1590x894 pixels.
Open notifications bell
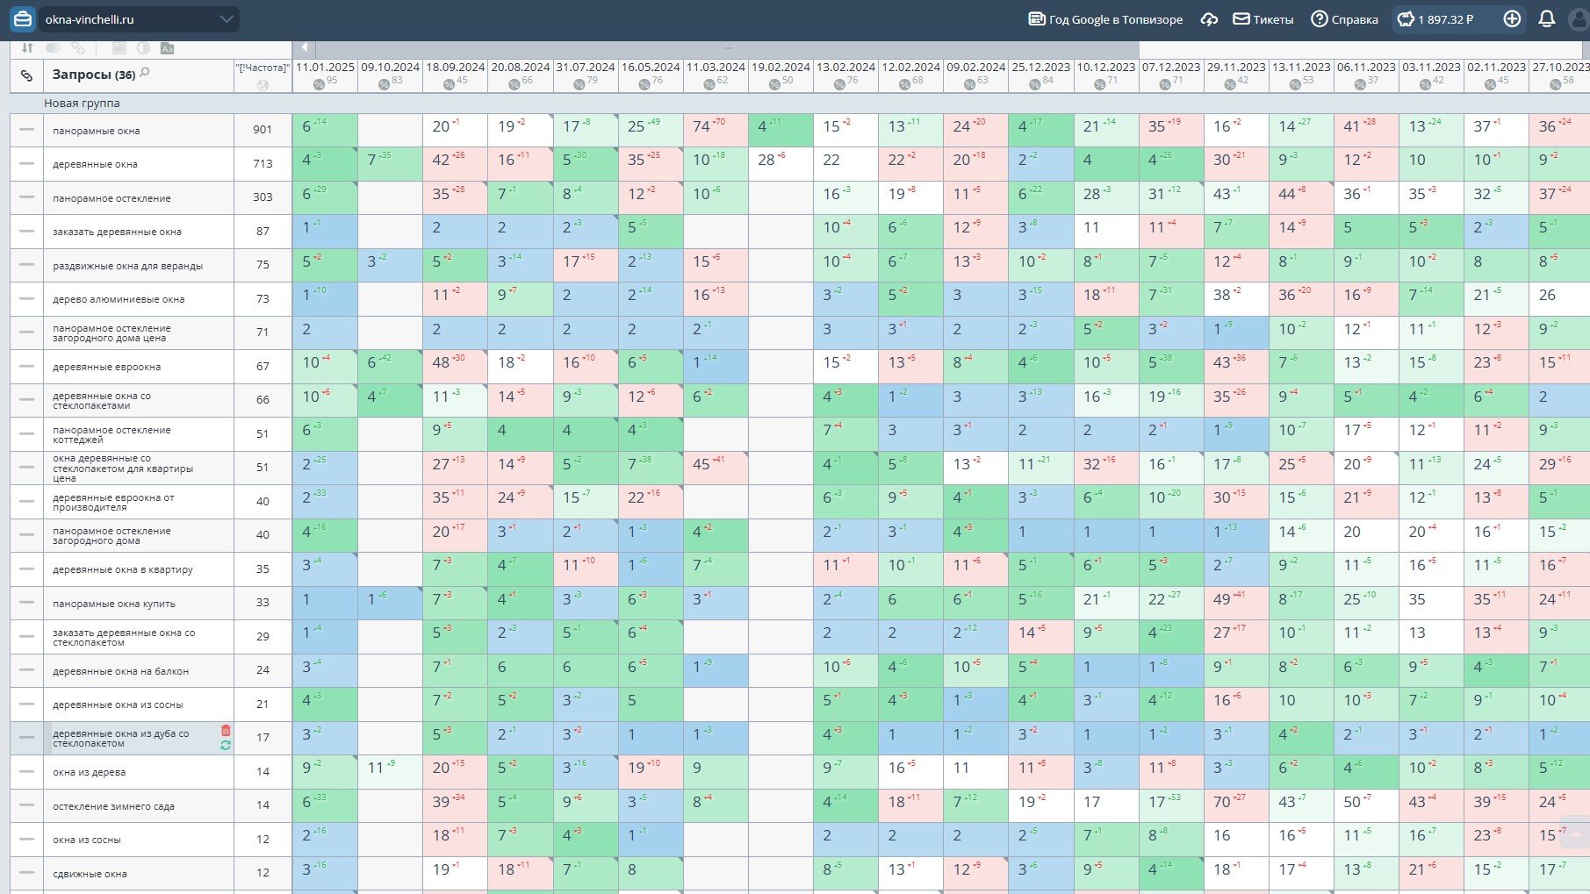(x=1547, y=19)
